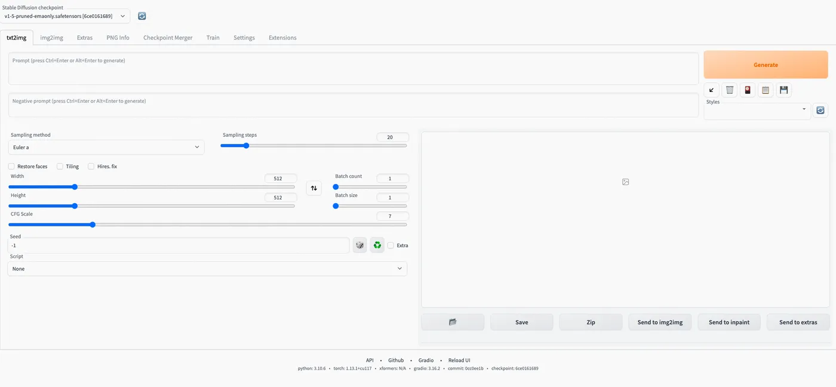This screenshot has width=836, height=387.
Task: Randomize the seed with the dice icon
Action: 359,245
